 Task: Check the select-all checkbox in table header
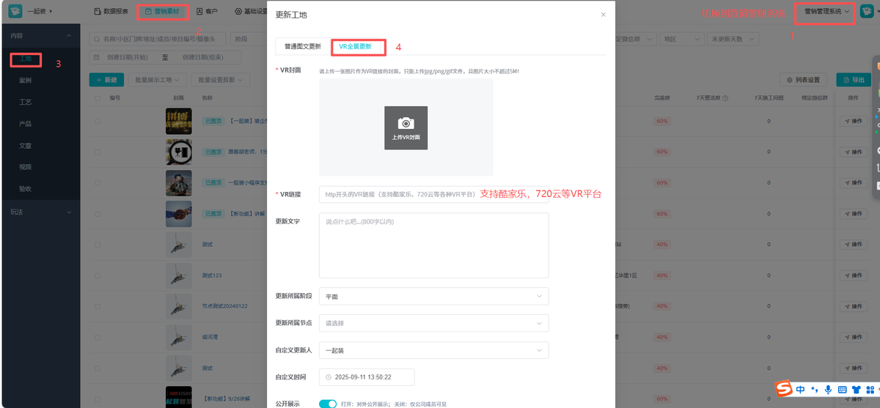pyautogui.click(x=98, y=97)
